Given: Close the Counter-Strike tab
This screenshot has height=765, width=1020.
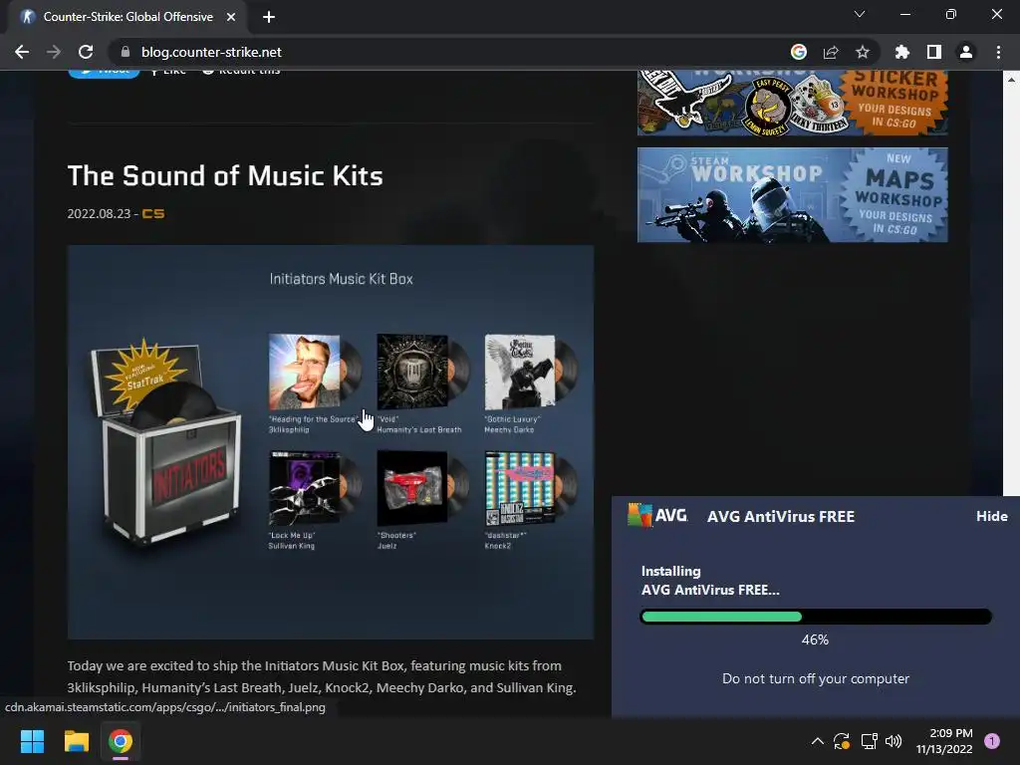Looking at the screenshot, I should pos(231,17).
